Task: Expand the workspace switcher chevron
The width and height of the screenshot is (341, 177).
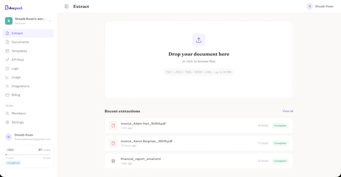Action: [50, 21]
